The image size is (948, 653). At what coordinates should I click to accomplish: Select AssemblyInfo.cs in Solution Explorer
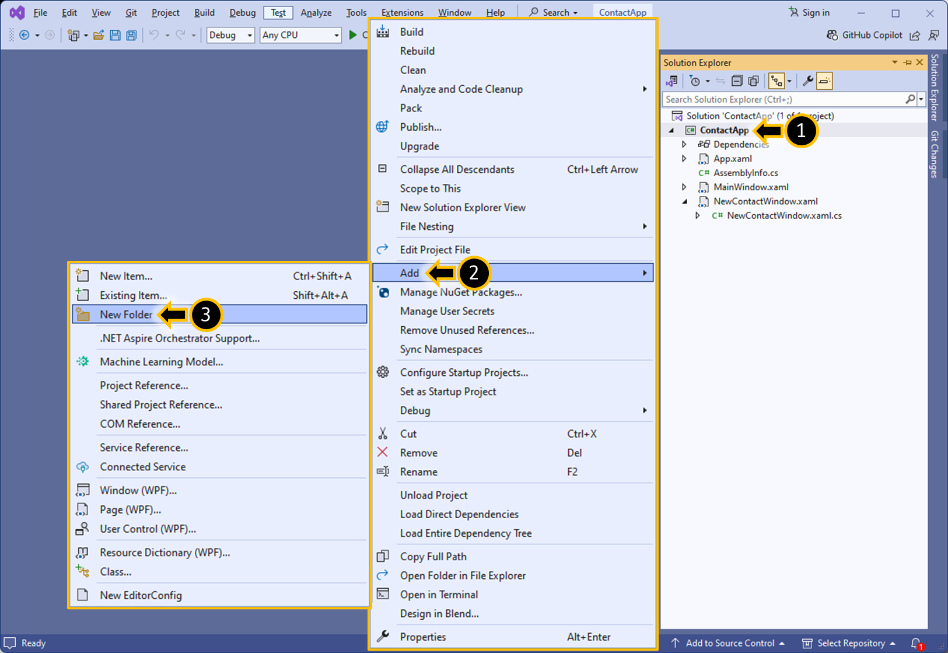coord(746,173)
